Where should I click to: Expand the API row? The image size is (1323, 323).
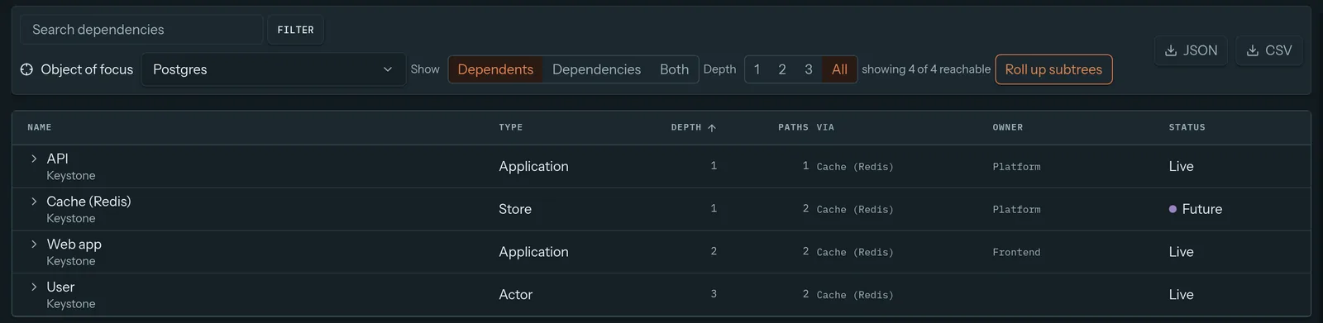(x=34, y=159)
